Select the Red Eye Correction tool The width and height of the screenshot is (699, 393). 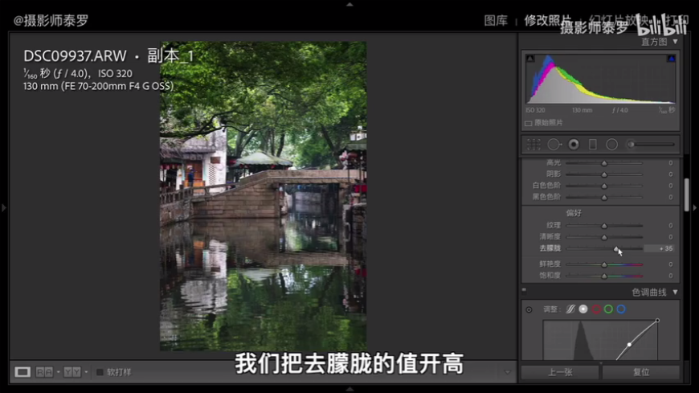574,145
